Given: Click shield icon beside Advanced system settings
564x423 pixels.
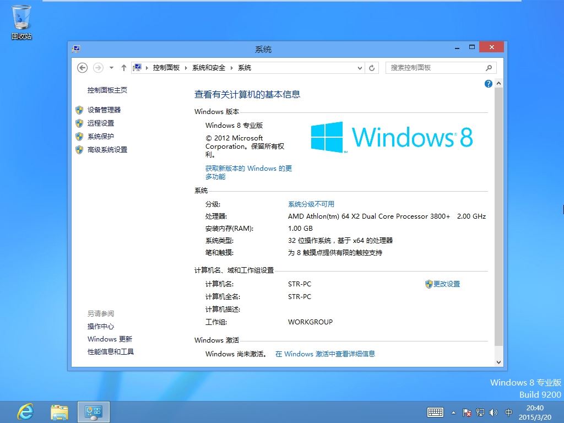Looking at the screenshot, I should (x=79, y=150).
